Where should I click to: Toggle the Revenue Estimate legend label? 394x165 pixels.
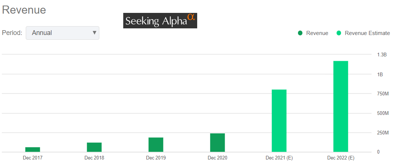click(367, 33)
